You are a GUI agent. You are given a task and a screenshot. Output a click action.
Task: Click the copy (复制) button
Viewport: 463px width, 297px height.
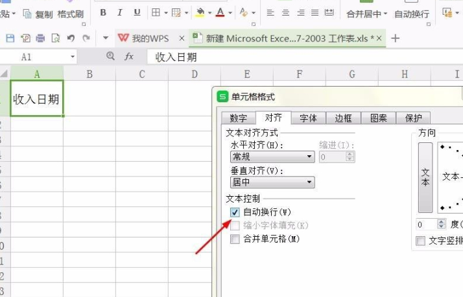(x=38, y=14)
